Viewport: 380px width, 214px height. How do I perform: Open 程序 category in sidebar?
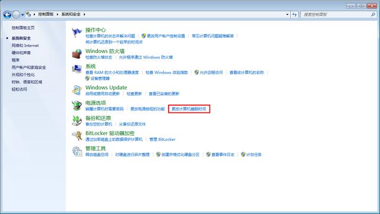coord(15,60)
